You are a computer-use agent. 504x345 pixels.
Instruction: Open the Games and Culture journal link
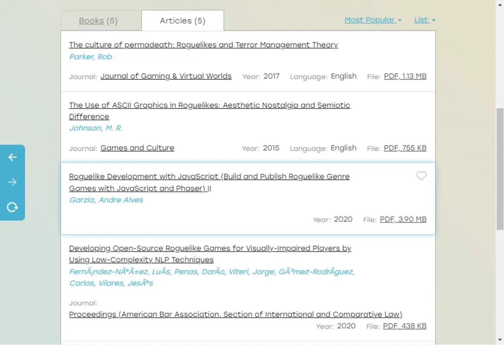click(137, 148)
